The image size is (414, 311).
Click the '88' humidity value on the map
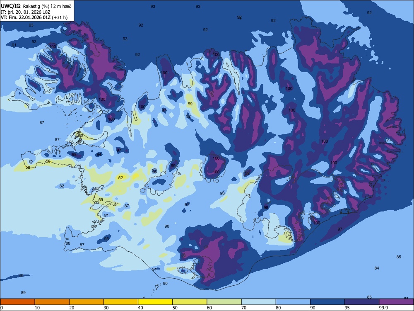pyautogui.click(x=68, y=243)
